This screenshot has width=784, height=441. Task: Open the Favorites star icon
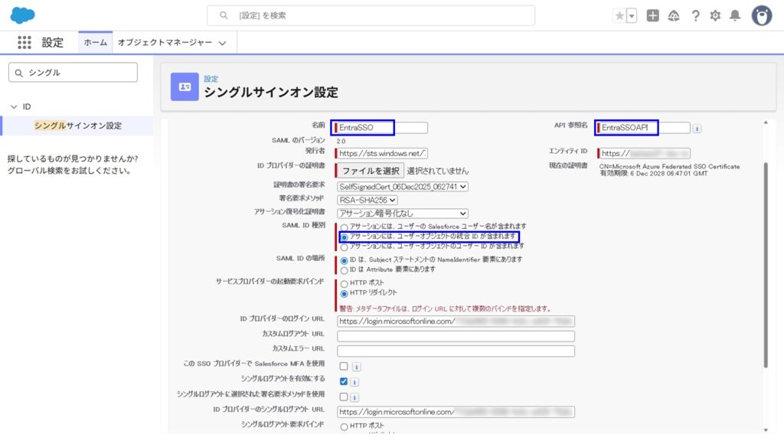click(x=619, y=16)
